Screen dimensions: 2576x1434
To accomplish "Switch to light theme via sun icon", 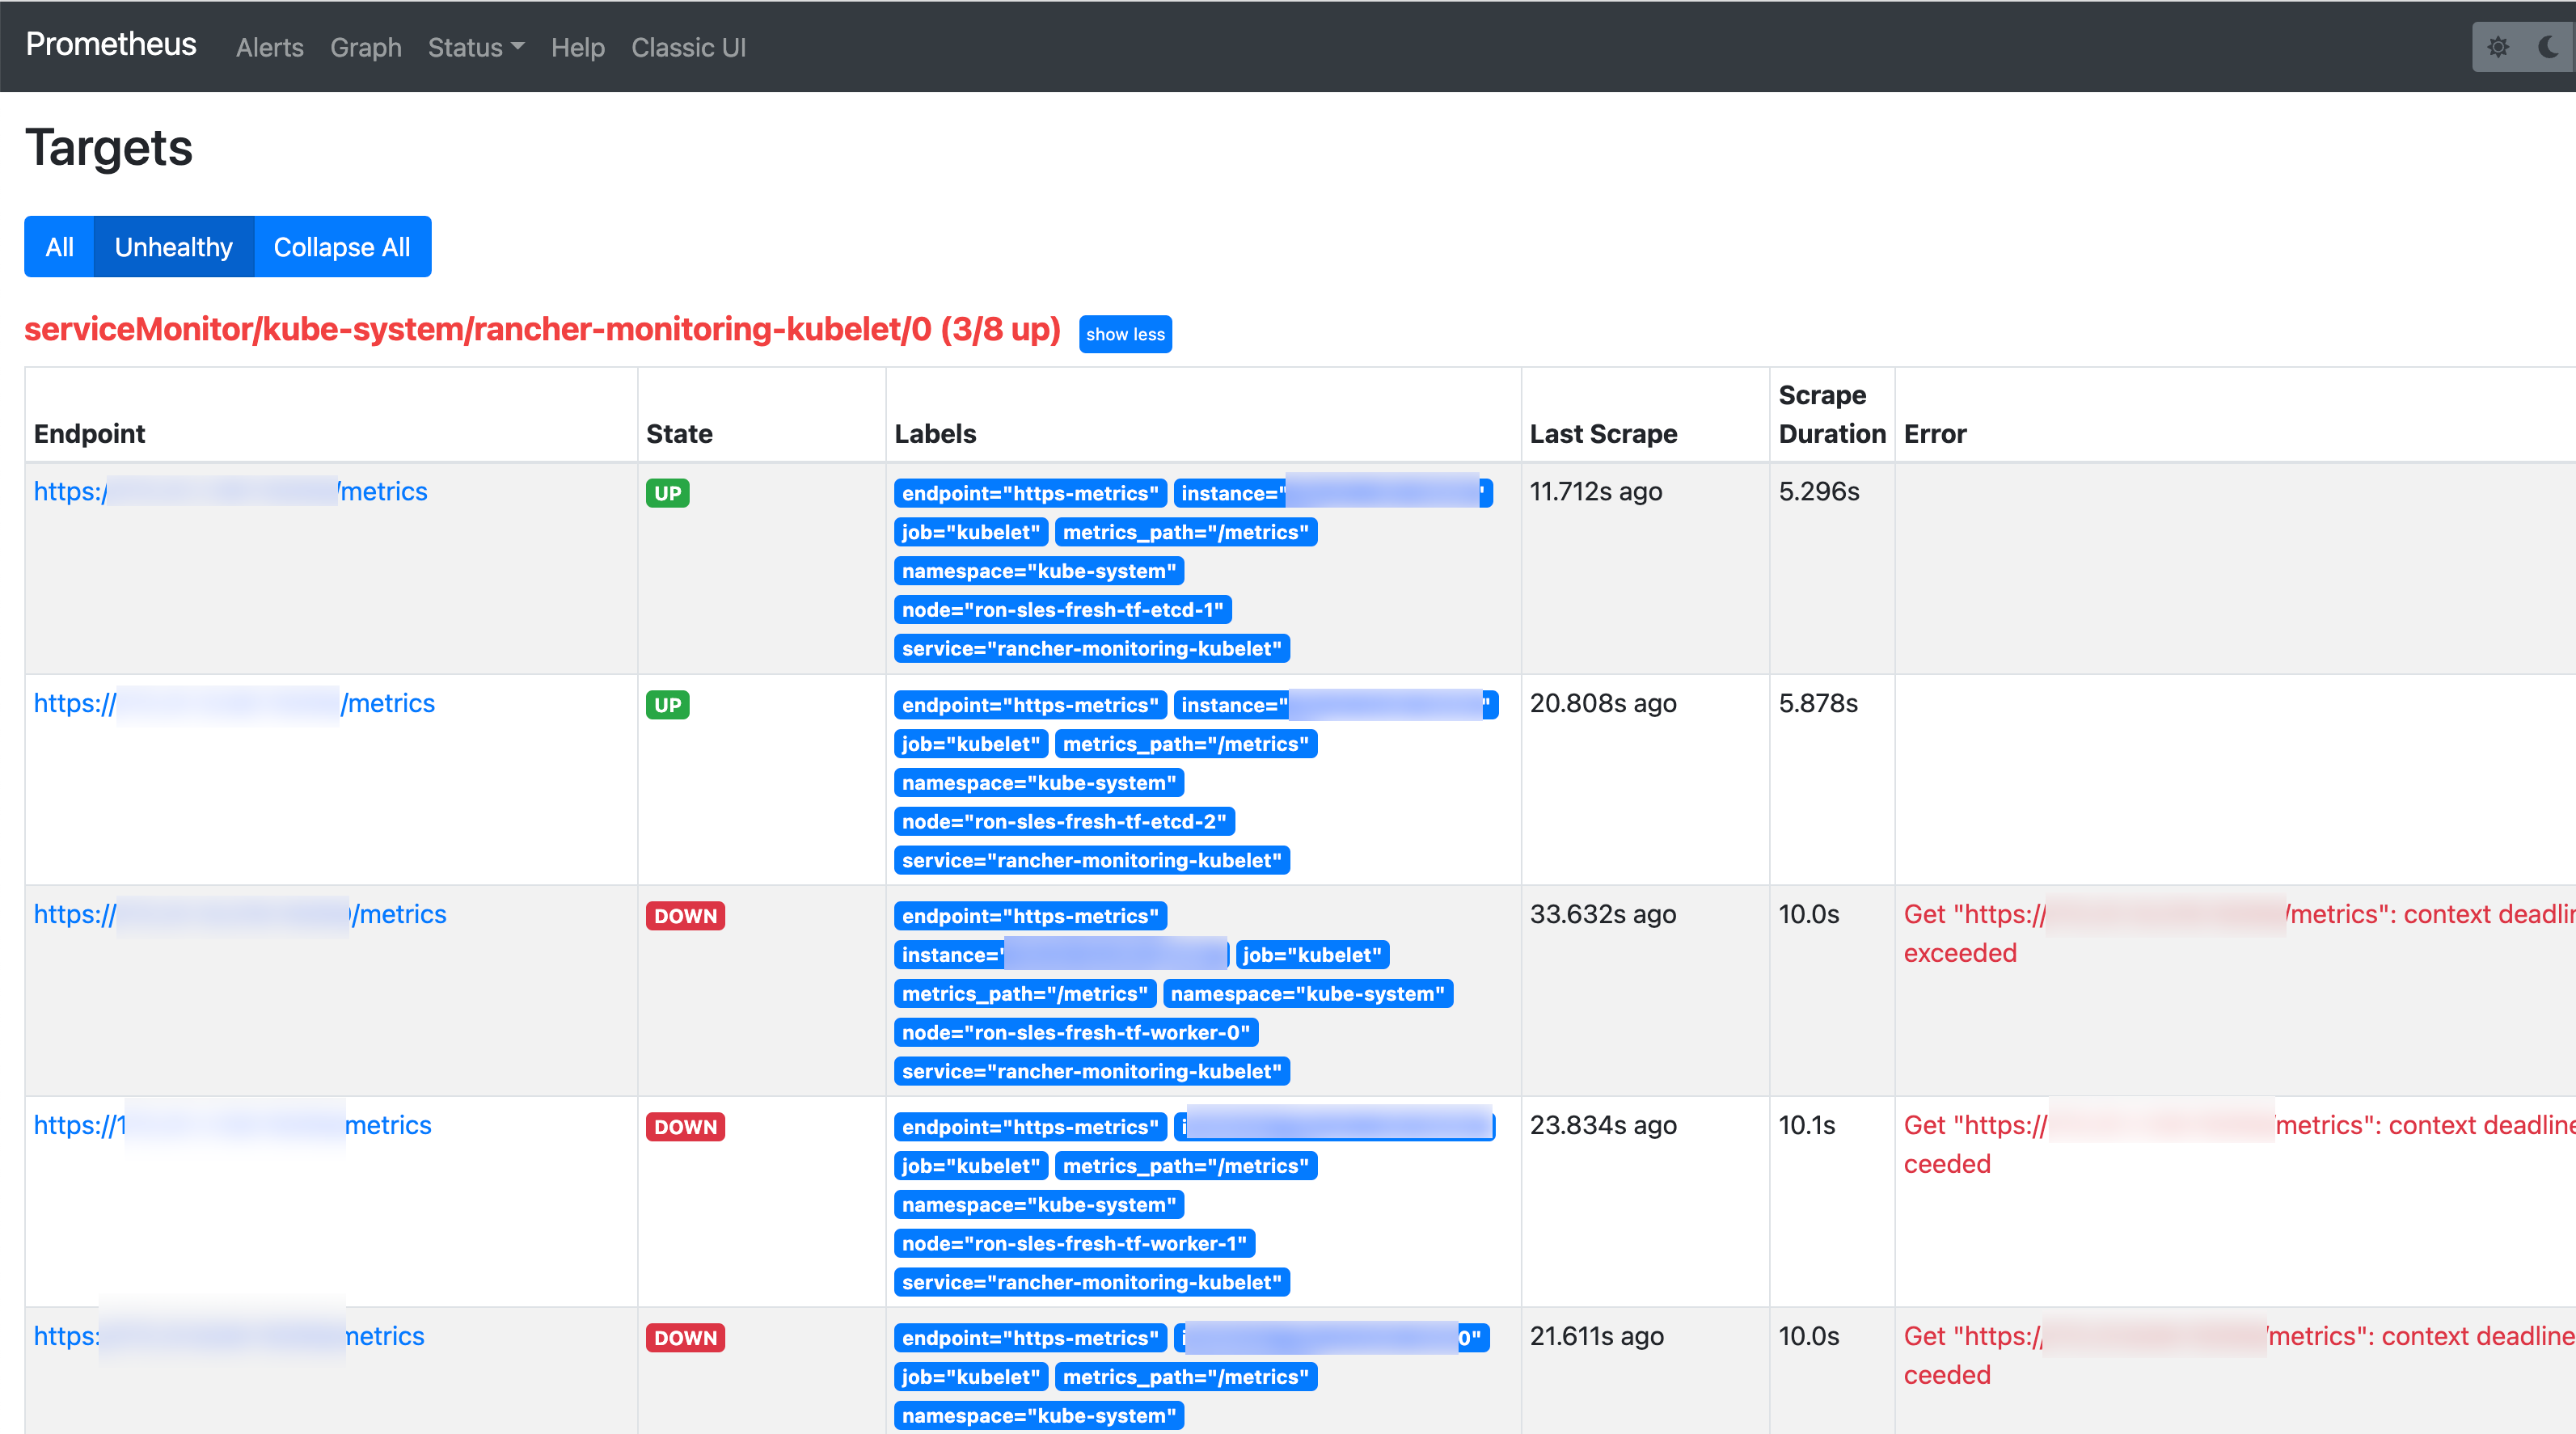I will [x=2498, y=47].
